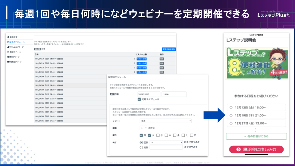
Task: Open リスナー分析 for 2024/04/09 17:15 row
Action: click(141, 72)
